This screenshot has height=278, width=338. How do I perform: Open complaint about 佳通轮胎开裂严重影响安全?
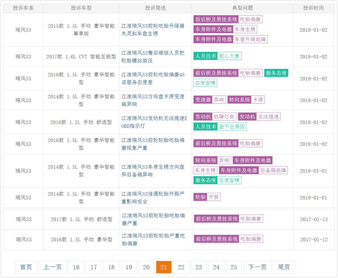click(x=153, y=197)
